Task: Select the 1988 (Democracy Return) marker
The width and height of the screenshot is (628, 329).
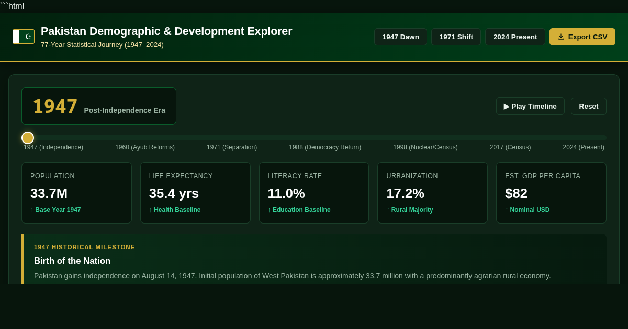Action: tap(325, 147)
